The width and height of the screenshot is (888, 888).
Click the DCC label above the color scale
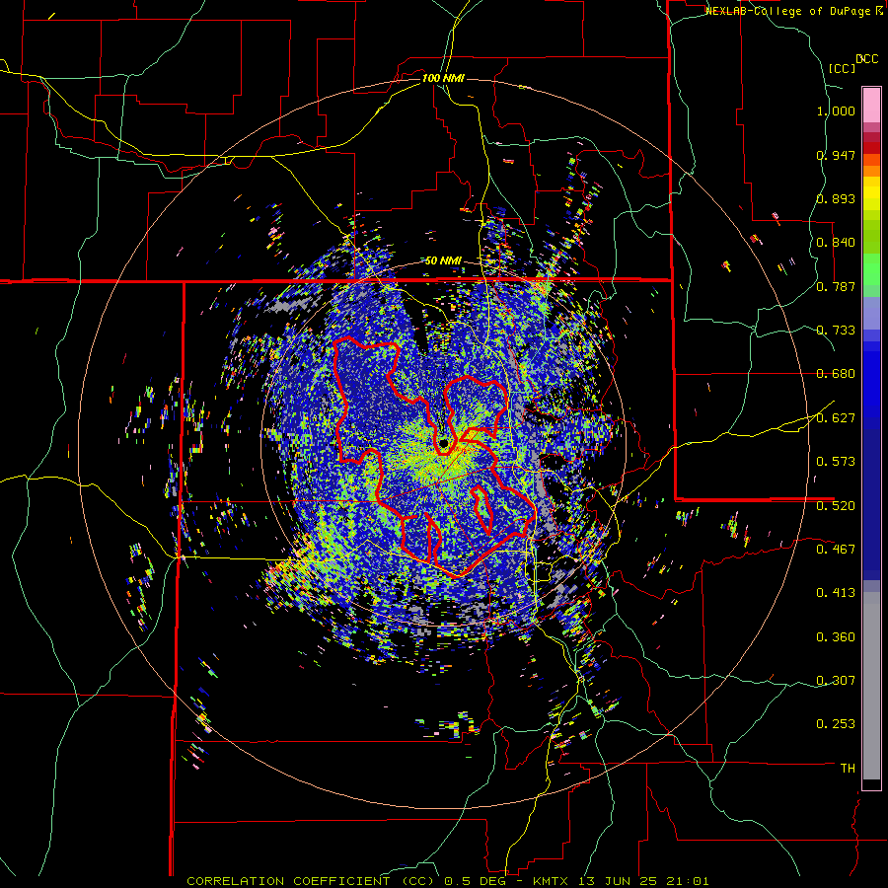867,59
